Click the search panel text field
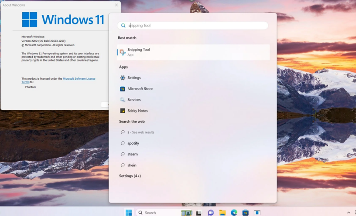356x216 pixels. 193,25
